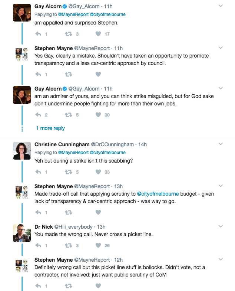The width and height of the screenshot is (235, 291).
Task: Expand the '1 more reply' link
Action: tap(50, 128)
